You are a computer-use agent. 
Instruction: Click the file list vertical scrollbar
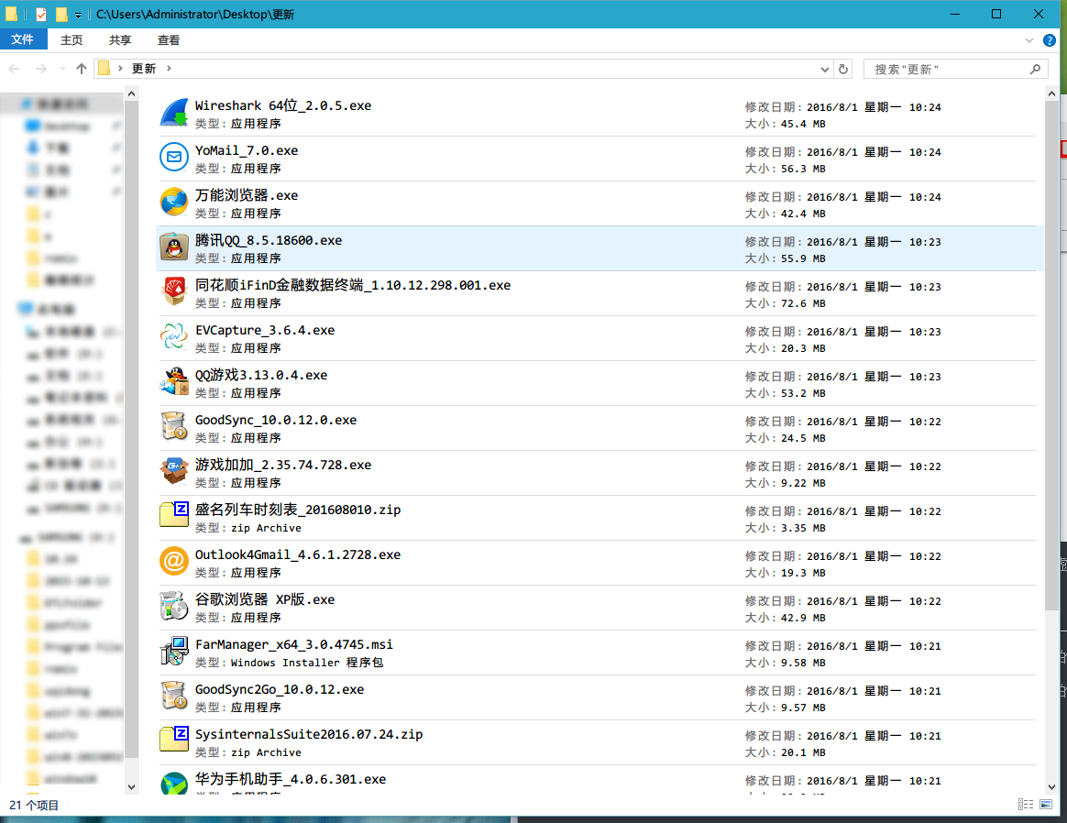(1050, 367)
